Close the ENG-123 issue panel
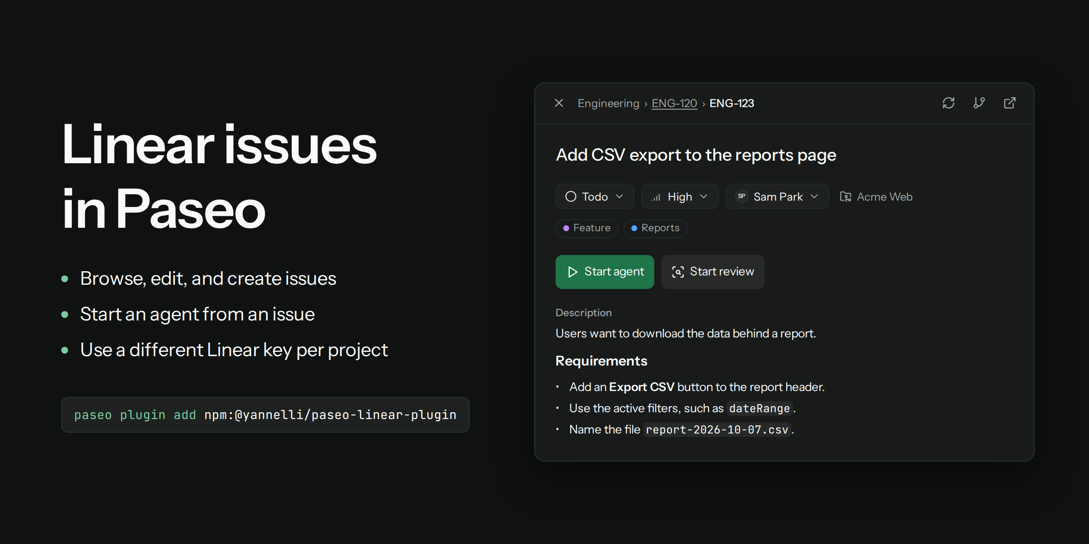Viewport: 1089px width, 544px height. pos(559,103)
